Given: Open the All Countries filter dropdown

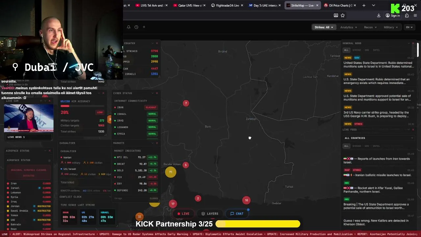Looking at the screenshot, I should [x=378, y=138].
